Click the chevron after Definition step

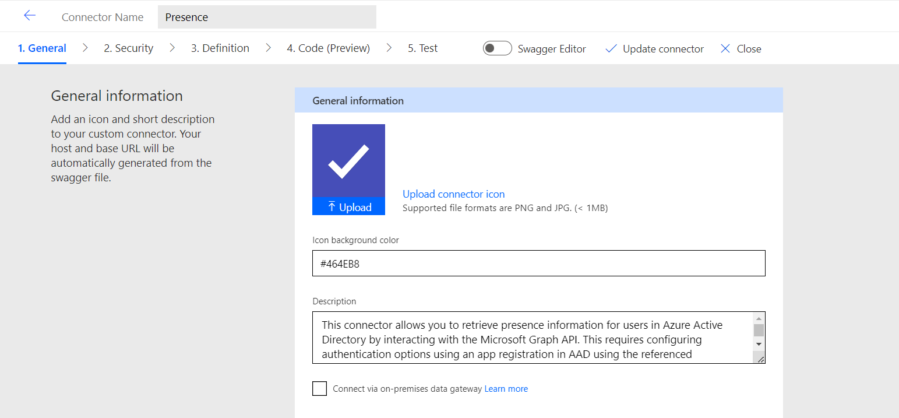[x=268, y=48]
